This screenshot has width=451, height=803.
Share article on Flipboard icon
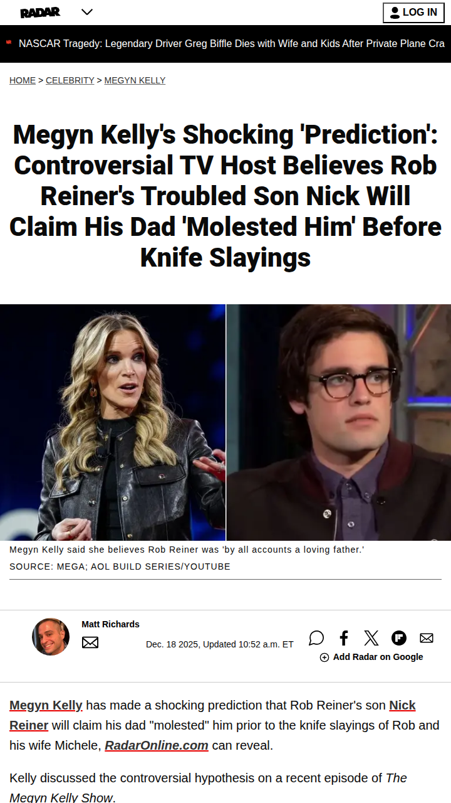pos(399,638)
